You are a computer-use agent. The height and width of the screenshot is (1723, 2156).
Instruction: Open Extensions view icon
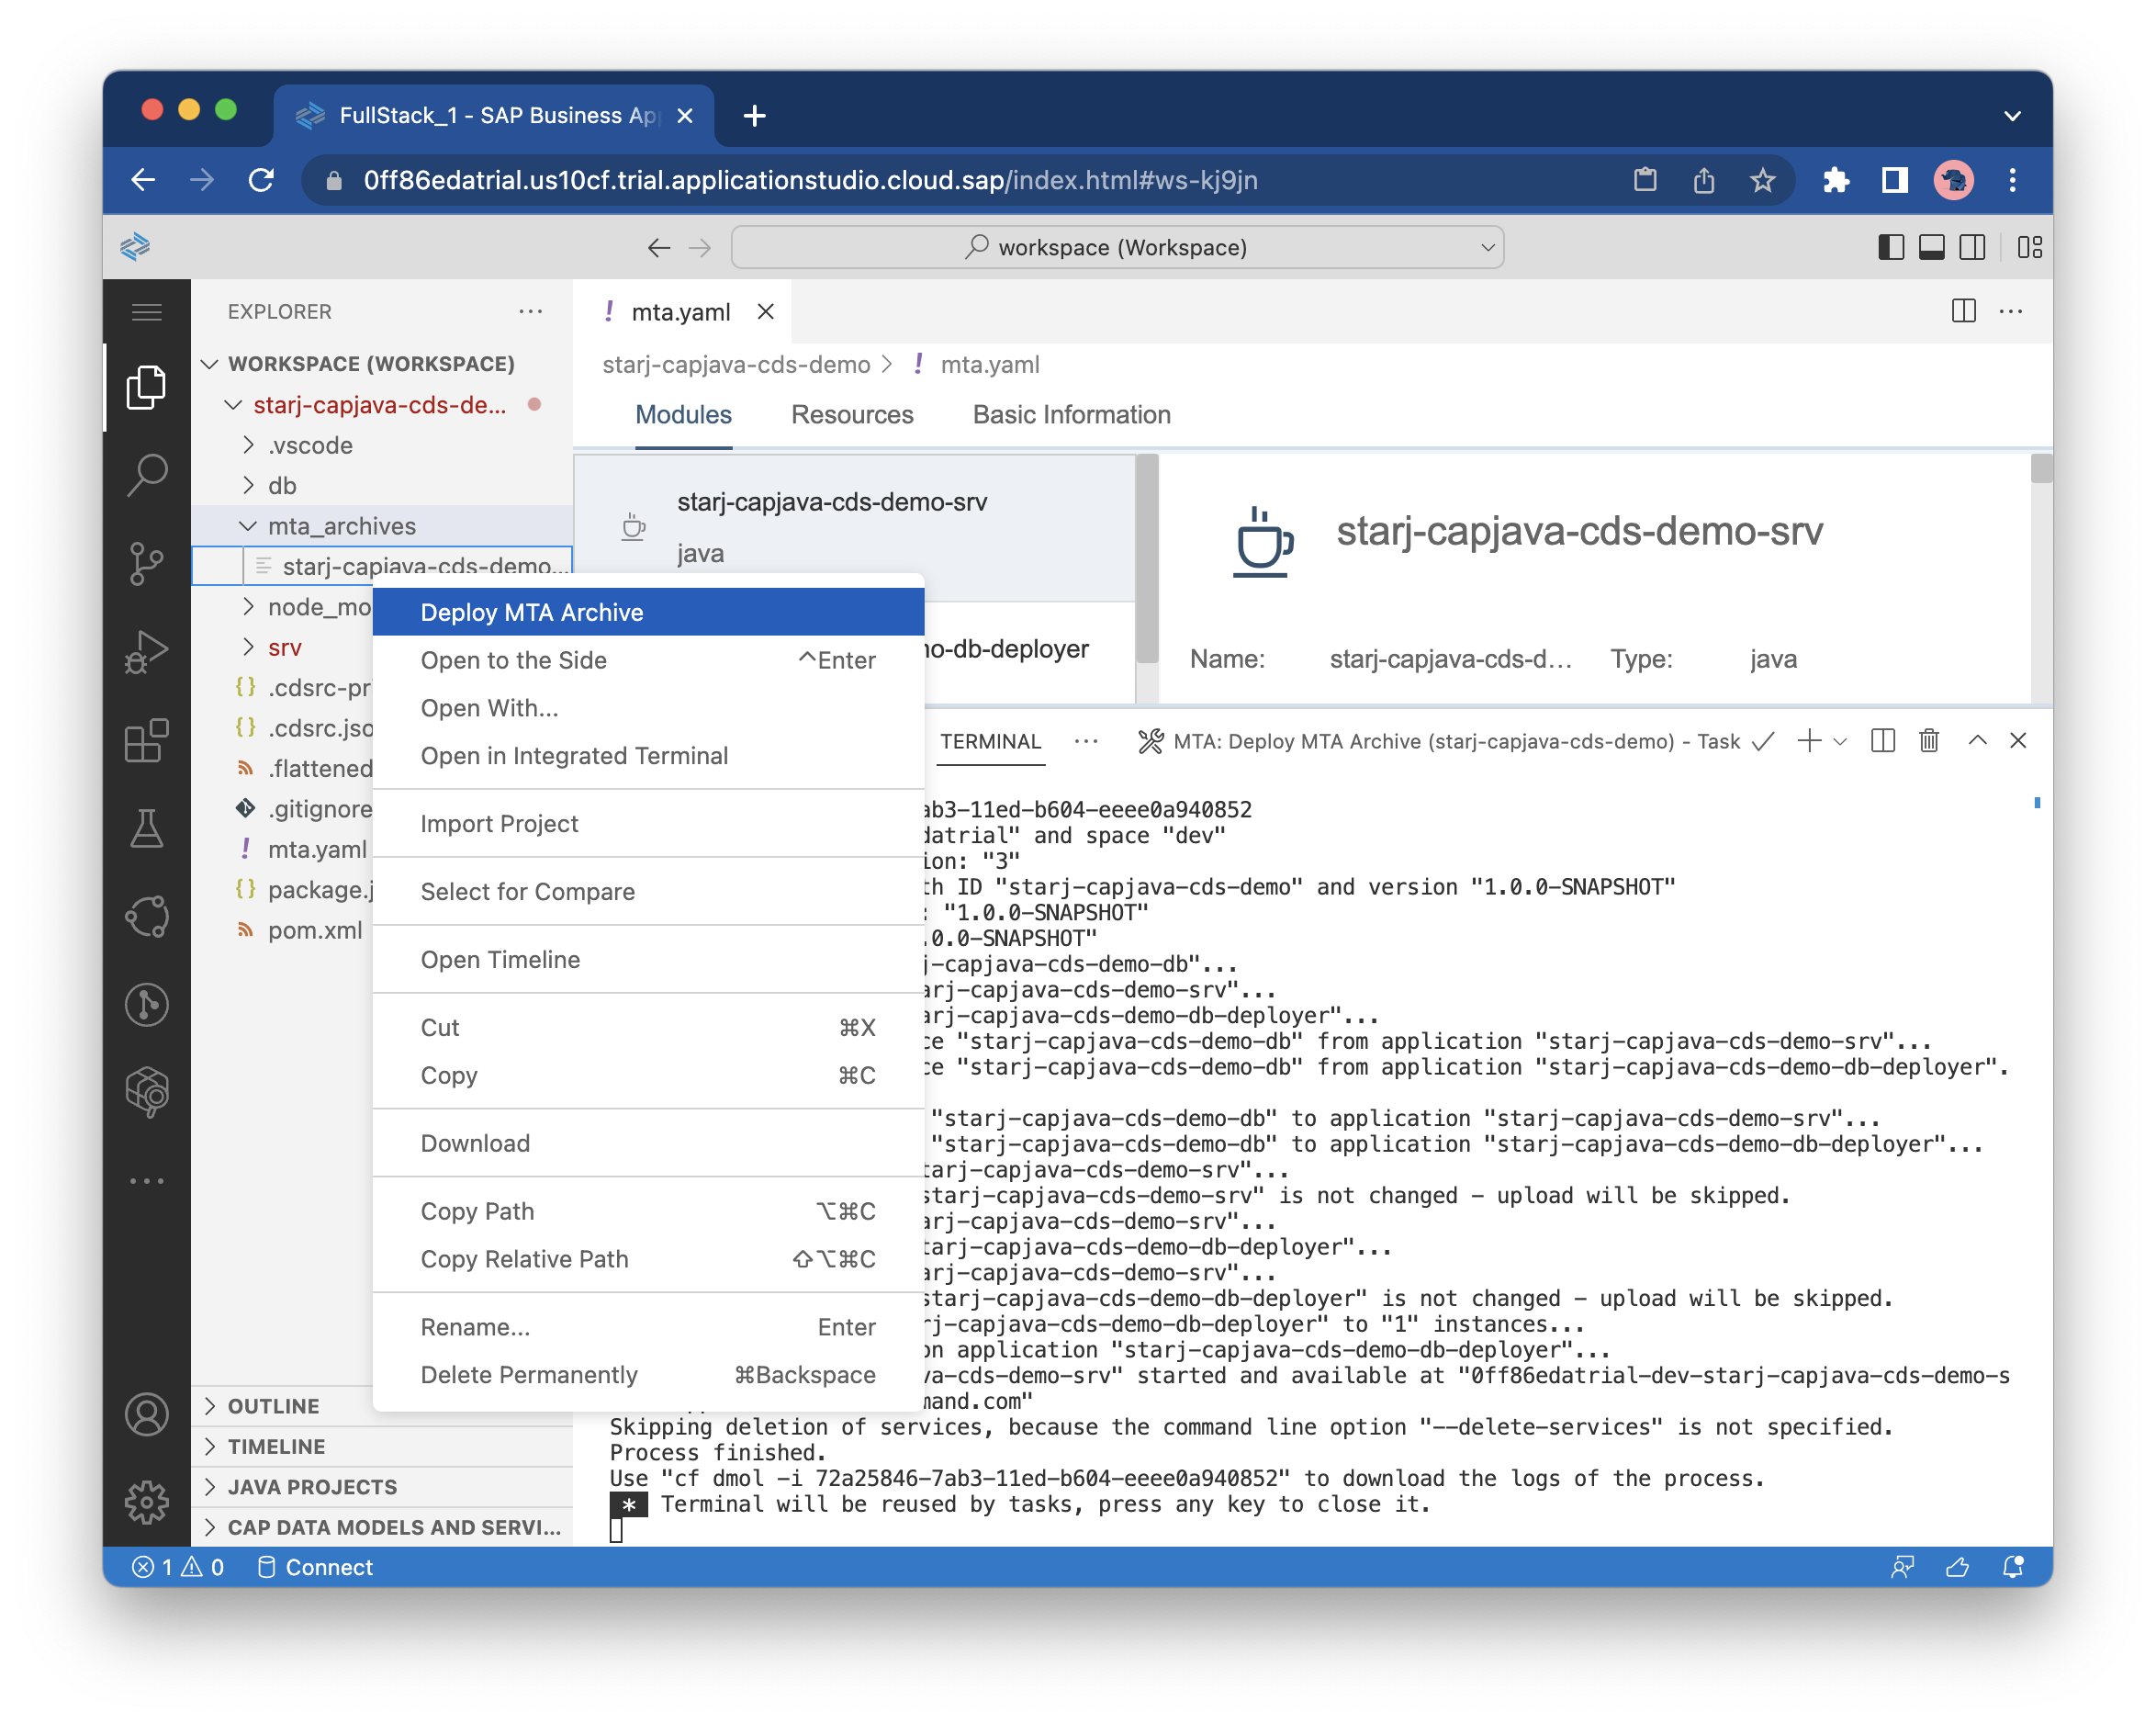(147, 740)
